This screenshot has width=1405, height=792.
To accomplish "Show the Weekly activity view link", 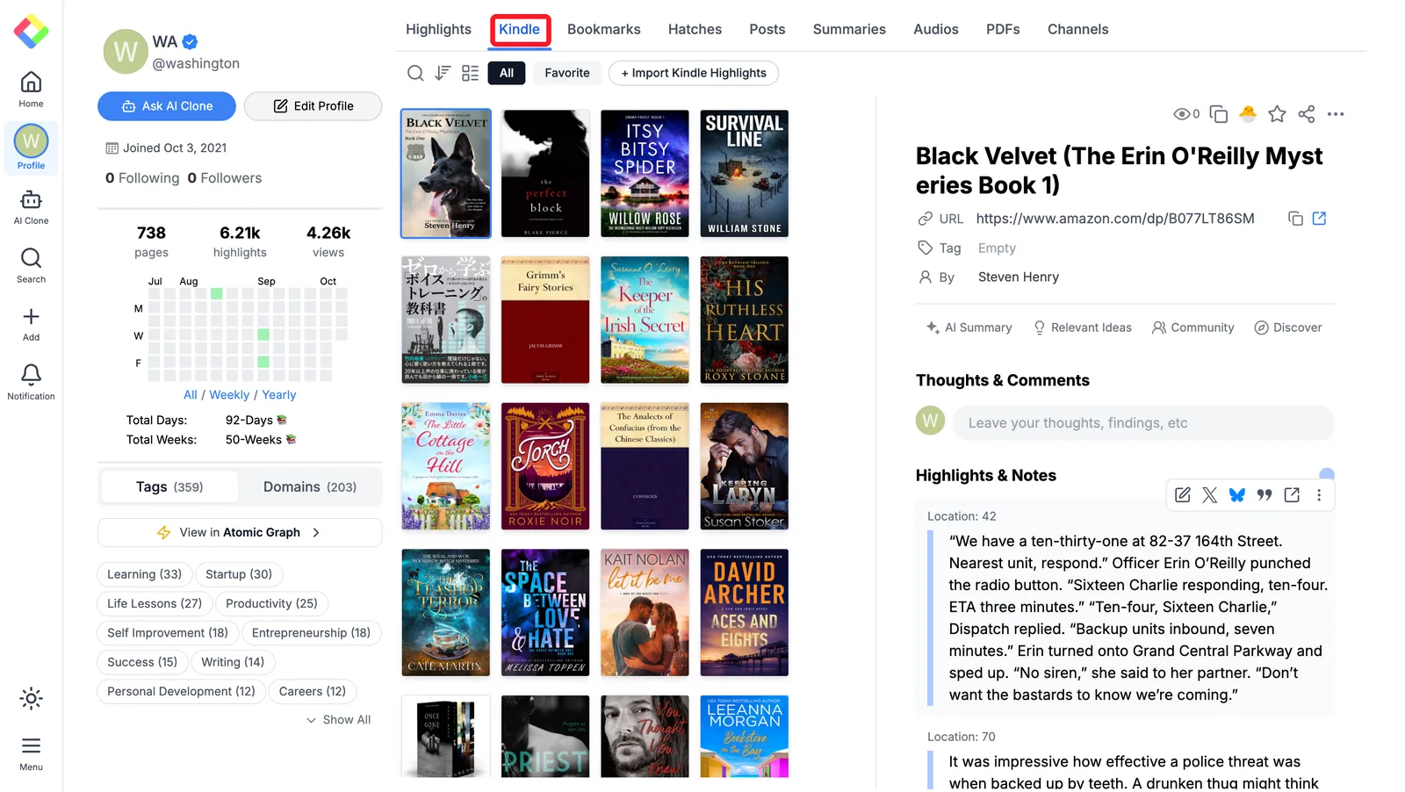I will [x=229, y=395].
